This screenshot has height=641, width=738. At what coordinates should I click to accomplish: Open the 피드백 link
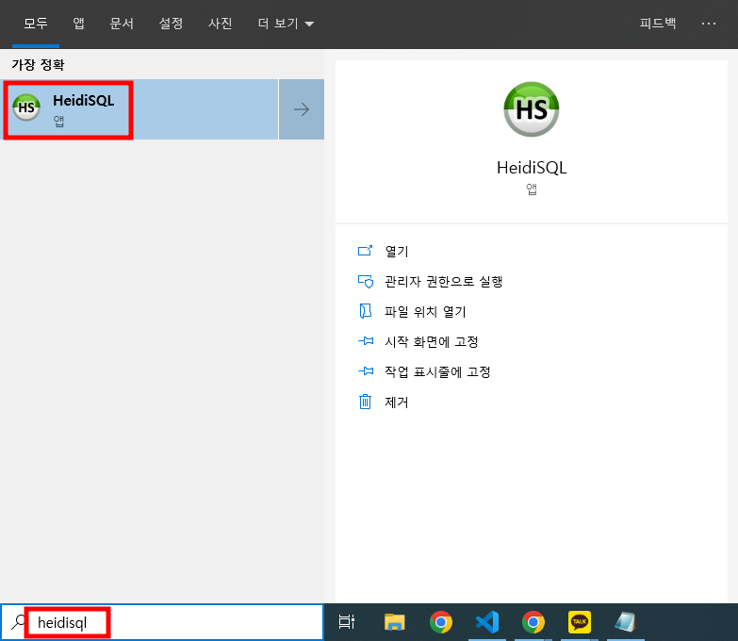click(x=658, y=24)
